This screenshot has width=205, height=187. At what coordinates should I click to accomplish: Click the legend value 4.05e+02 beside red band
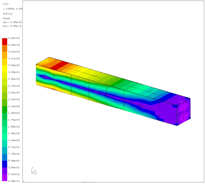click(14, 38)
